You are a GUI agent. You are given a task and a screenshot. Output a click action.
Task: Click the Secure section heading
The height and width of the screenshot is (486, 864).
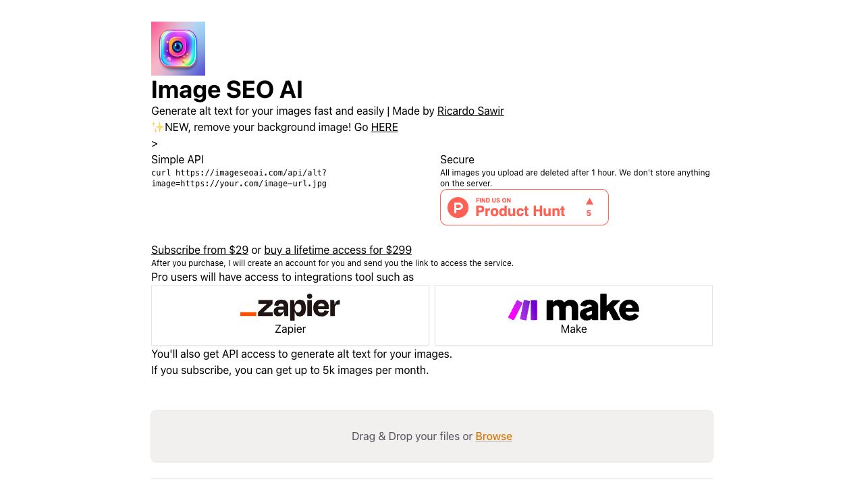click(x=457, y=159)
